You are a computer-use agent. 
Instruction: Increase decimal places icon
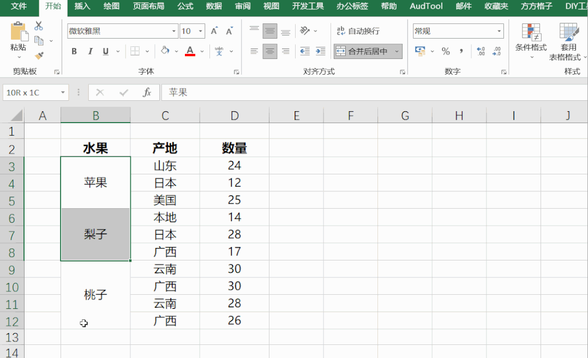coord(481,51)
